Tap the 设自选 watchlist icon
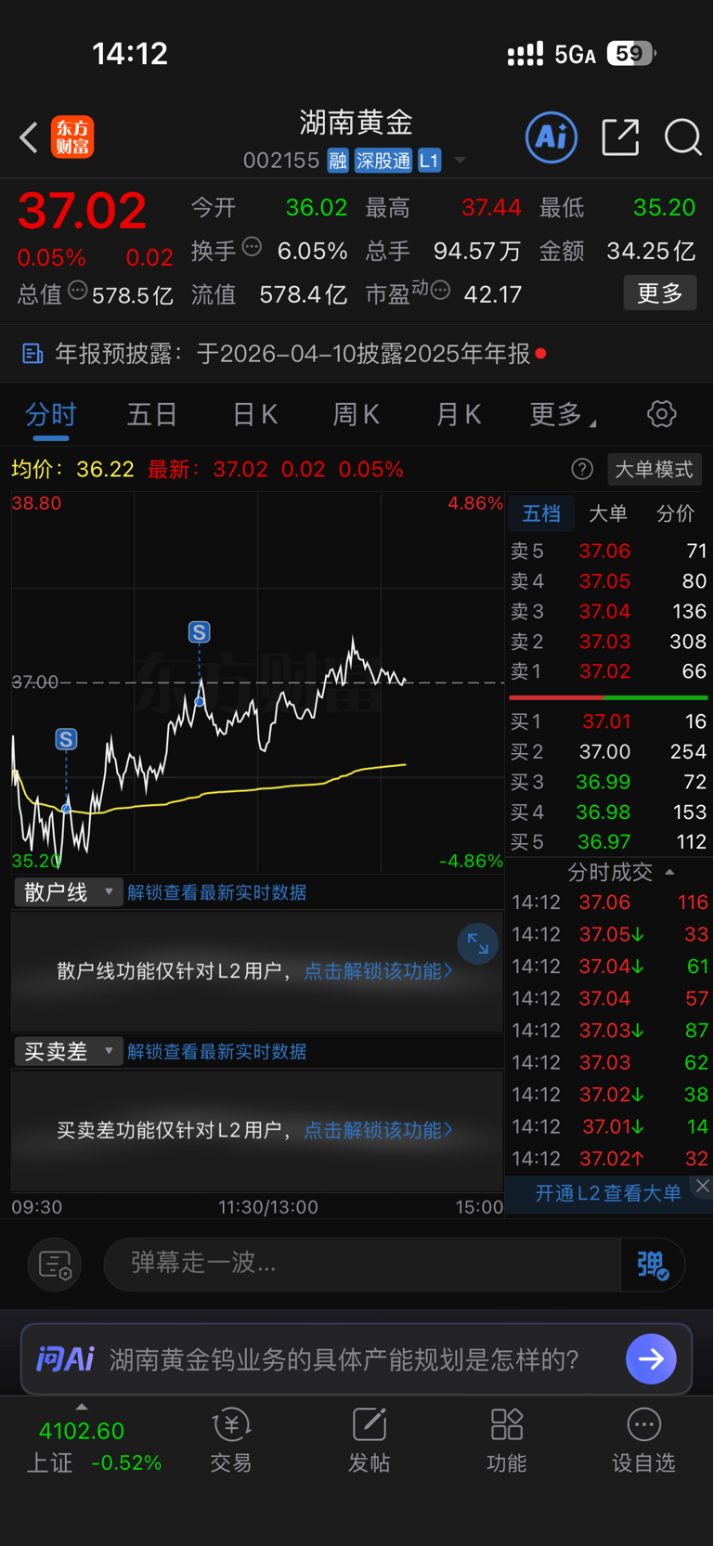 pyautogui.click(x=643, y=1441)
